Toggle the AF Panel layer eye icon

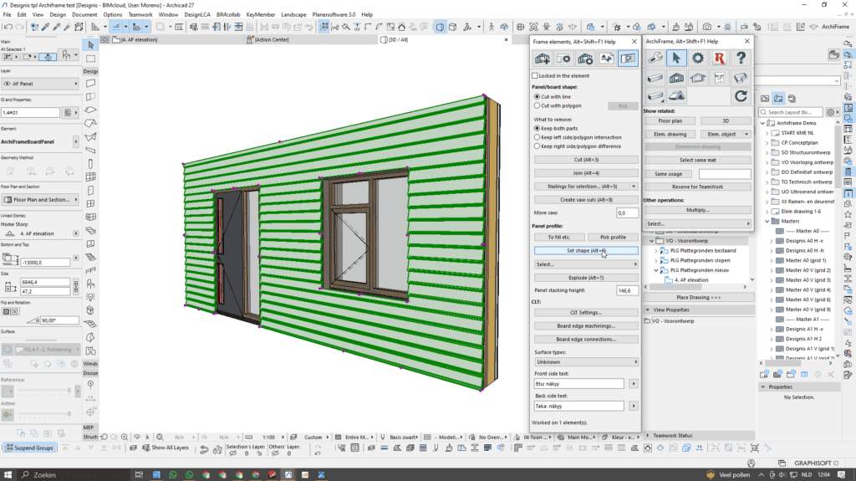tap(7, 84)
